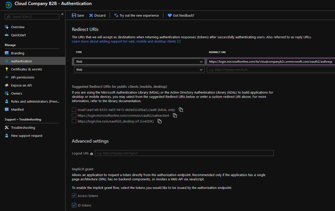335x211 pixels.
Task: Uncheck the ID tokens option
Action: [x=74, y=205]
